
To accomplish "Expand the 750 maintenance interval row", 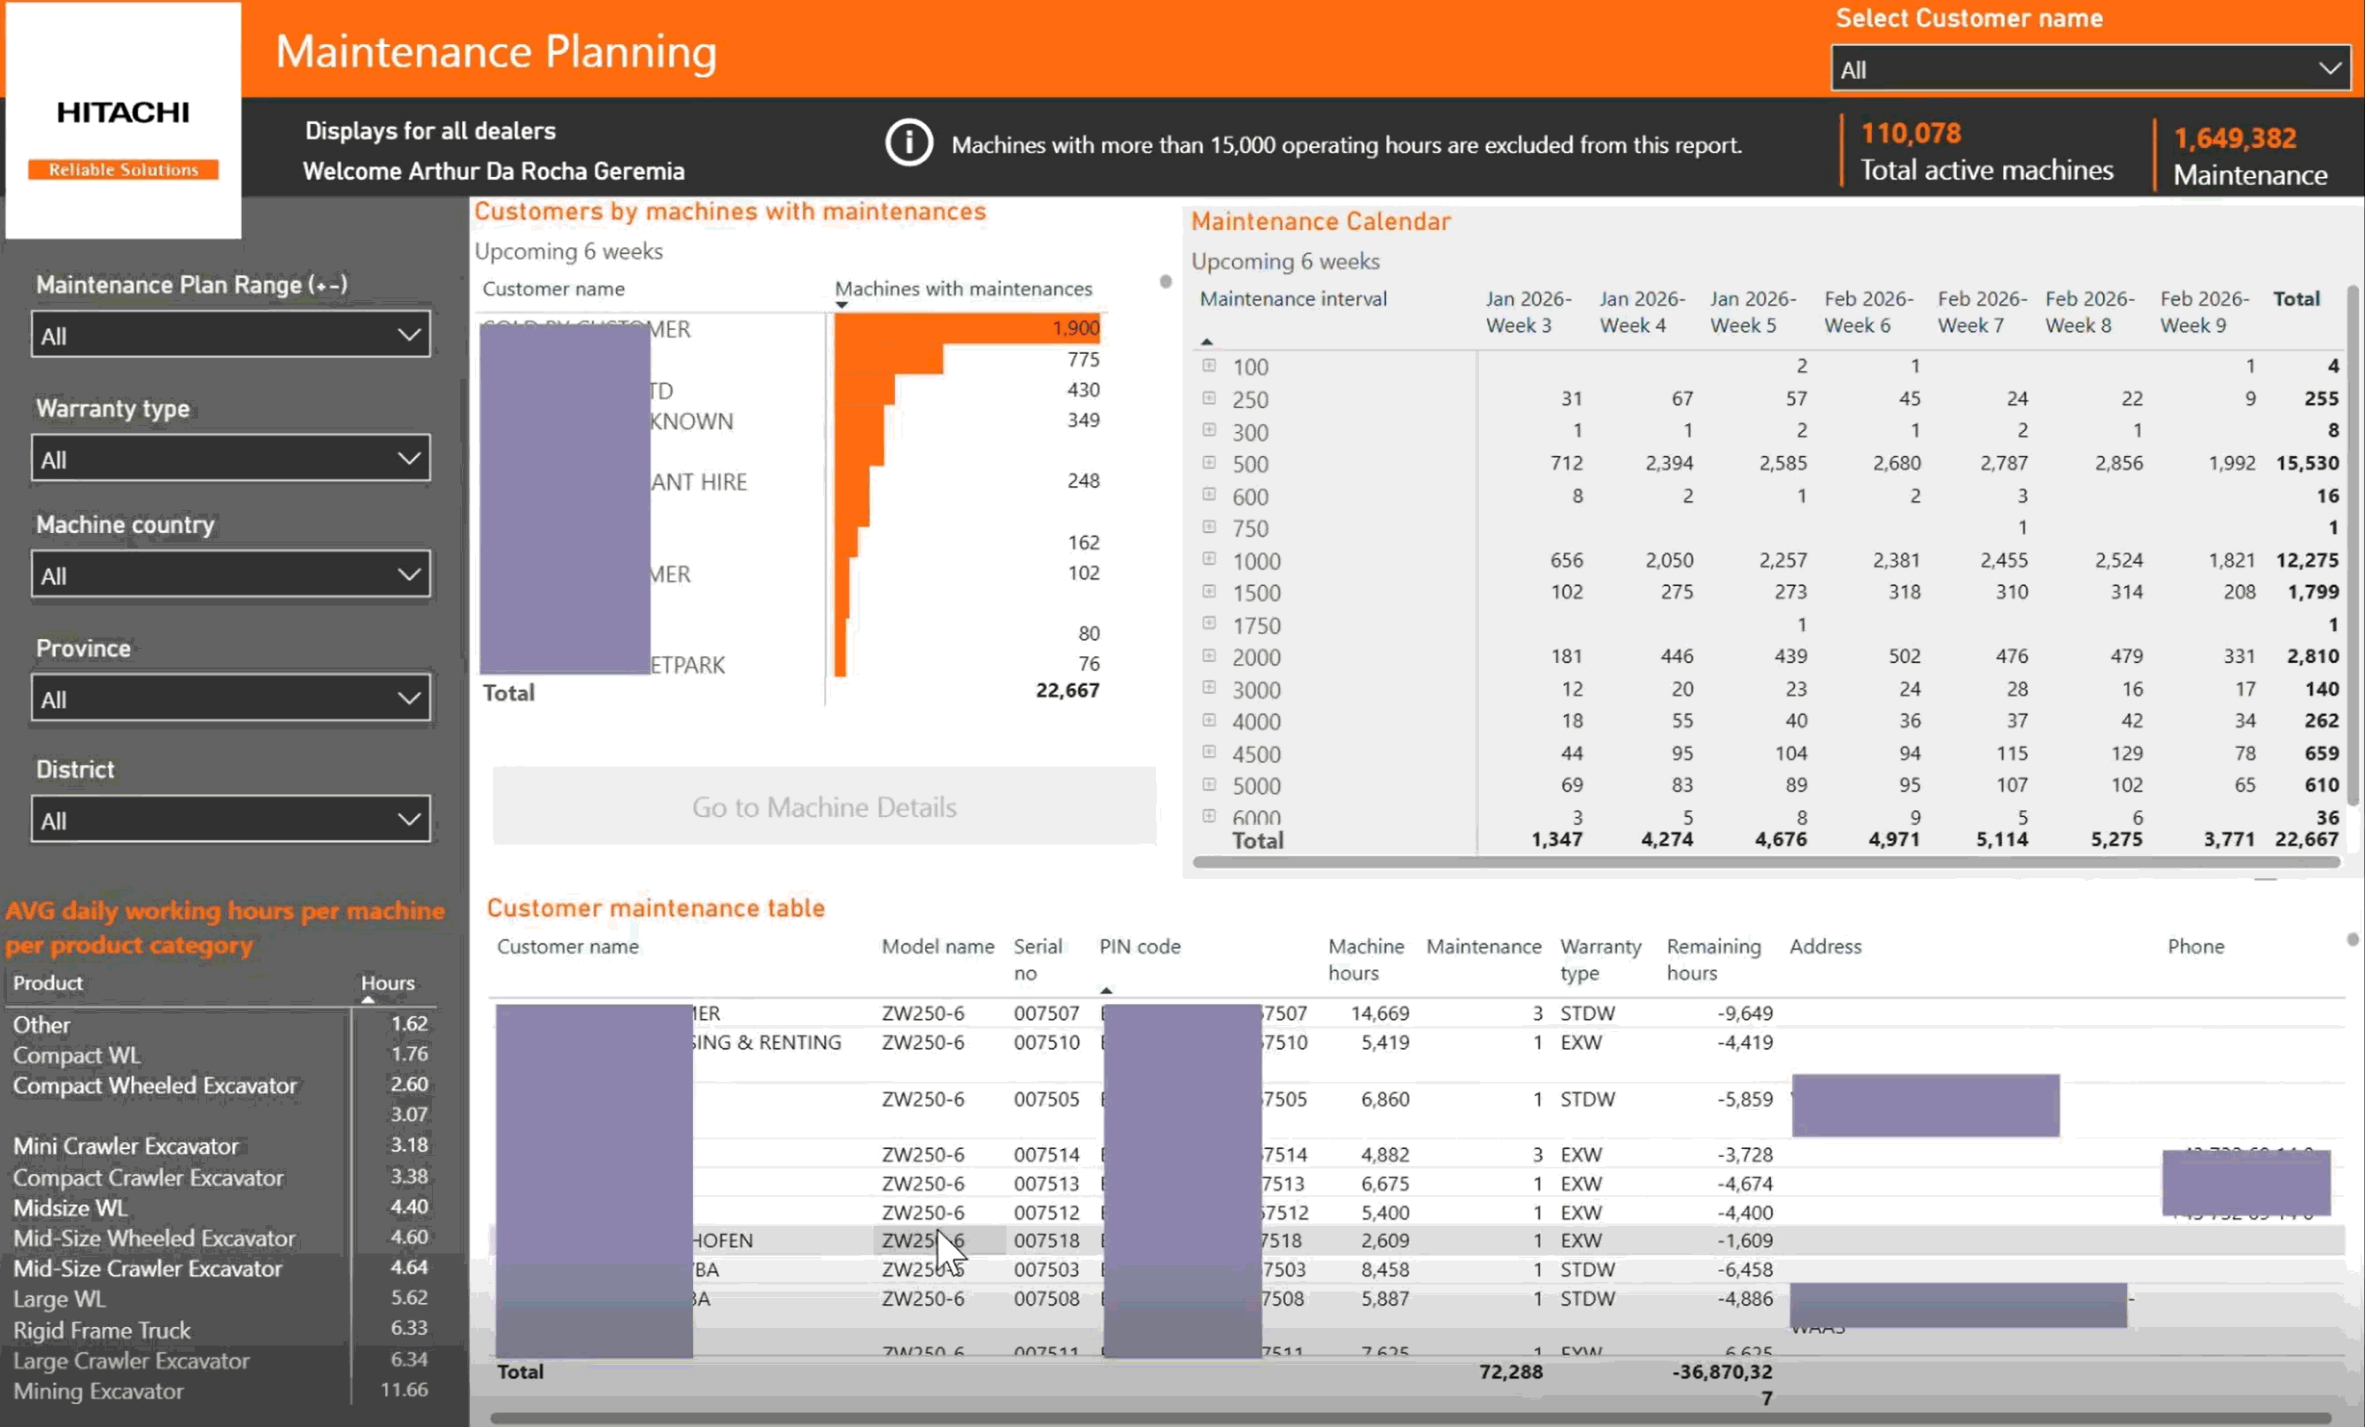I will point(1209,527).
